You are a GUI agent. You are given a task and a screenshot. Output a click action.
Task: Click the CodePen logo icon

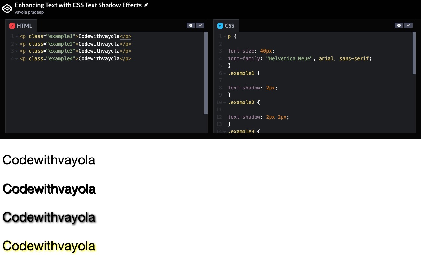[7, 8]
